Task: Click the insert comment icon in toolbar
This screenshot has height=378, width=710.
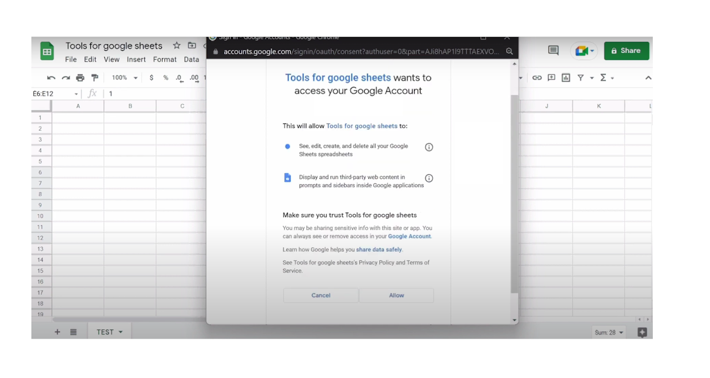Action: [x=551, y=78]
